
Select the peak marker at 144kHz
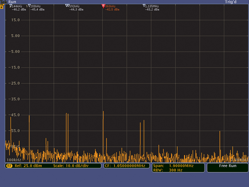[x=11, y=6]
